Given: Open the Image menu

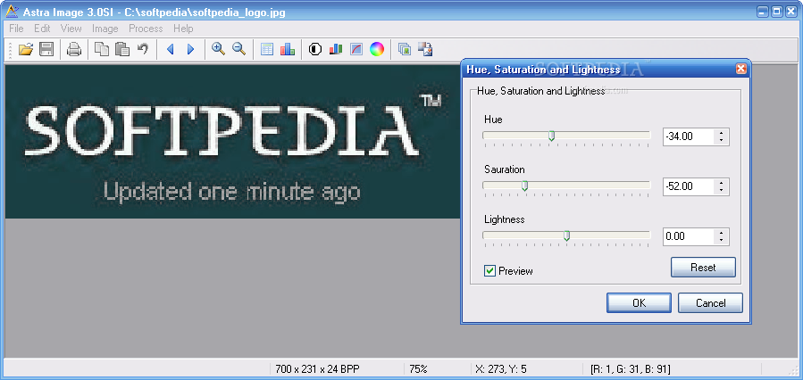Looking at the screenshot, I should pos(105,29).
